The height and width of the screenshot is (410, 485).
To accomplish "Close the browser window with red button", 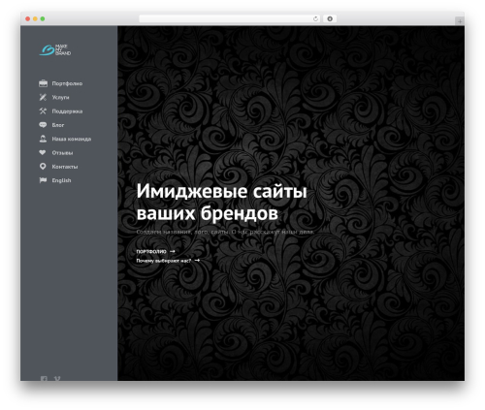I will coord(28,19).
